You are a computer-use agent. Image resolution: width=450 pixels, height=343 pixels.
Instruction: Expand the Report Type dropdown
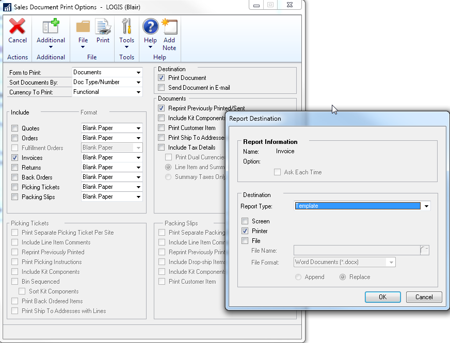coord(426,206)
